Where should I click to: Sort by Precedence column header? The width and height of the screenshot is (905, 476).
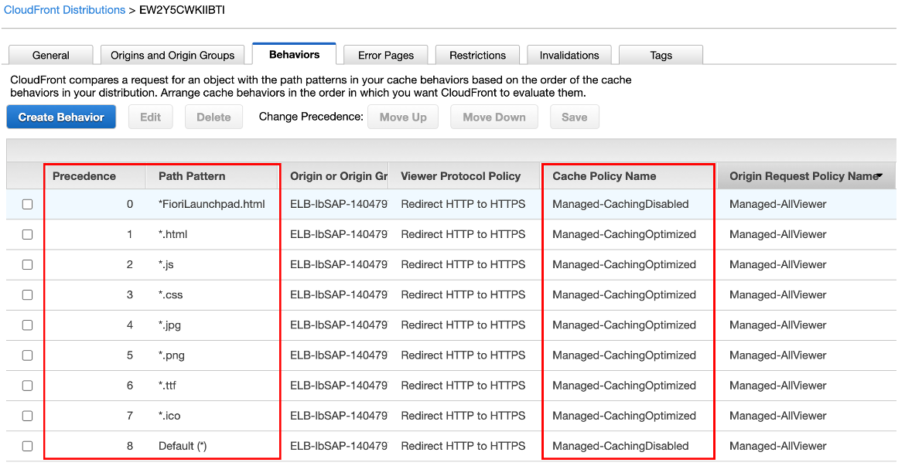point(84,176)
